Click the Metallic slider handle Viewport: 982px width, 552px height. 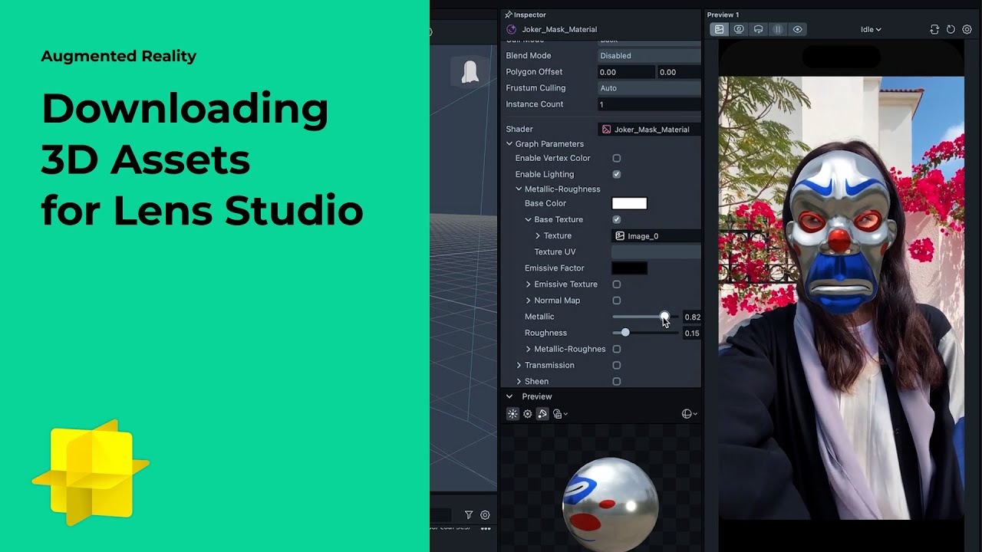(x=664, y=317)
